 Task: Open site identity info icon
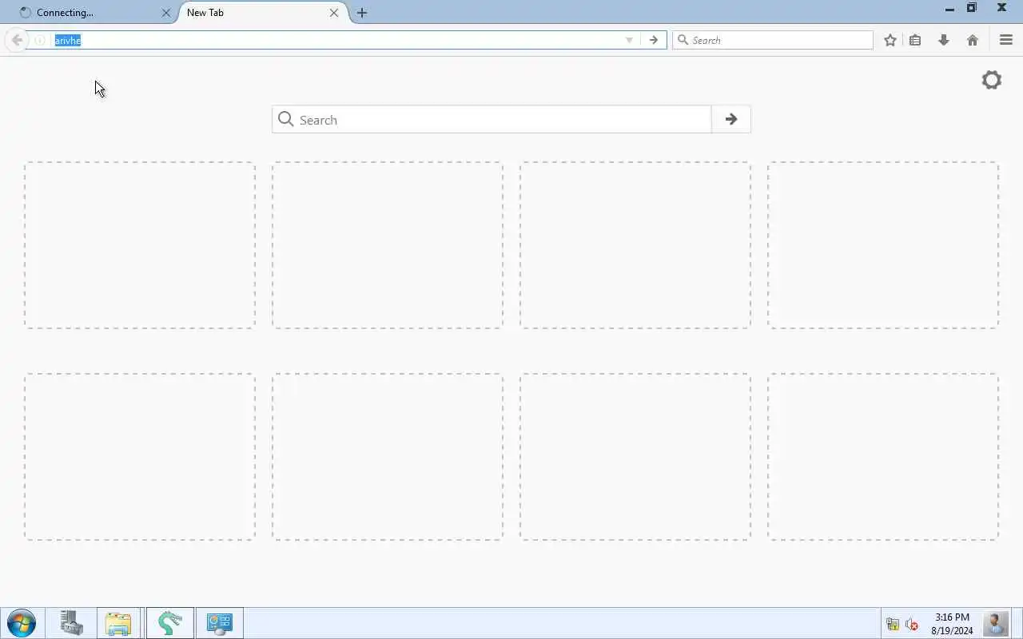coord(39,40)
